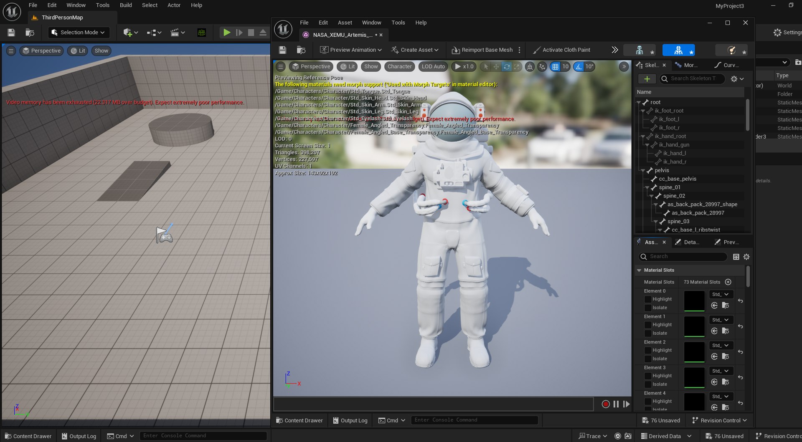Screen dimensions: 802x442
Task: Enable Isolate for Element 2
Action: click(647, 359)
